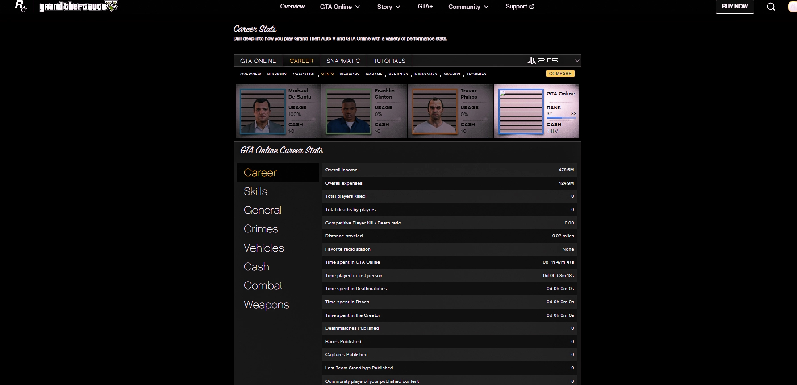Select Franklin Clinton's mugshot card

364,112
